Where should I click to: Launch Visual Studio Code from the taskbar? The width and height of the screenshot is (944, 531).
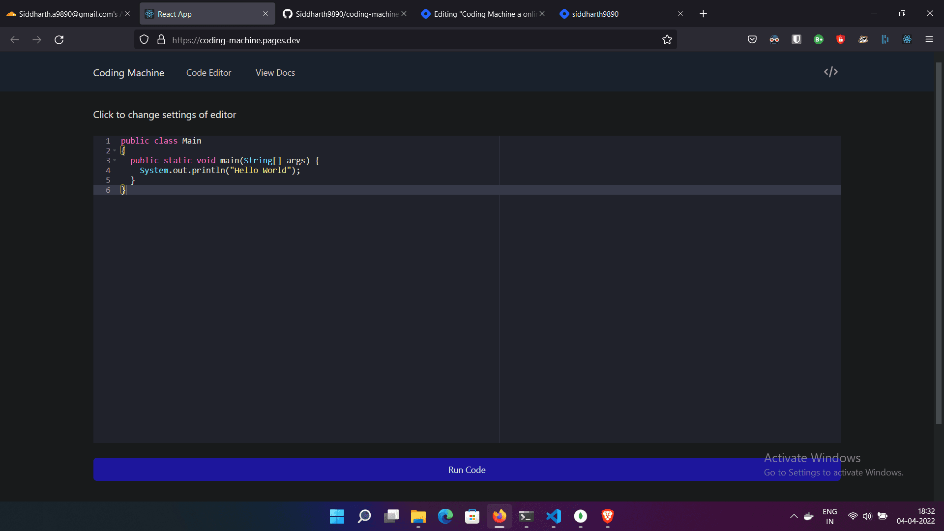click(554, 517)
